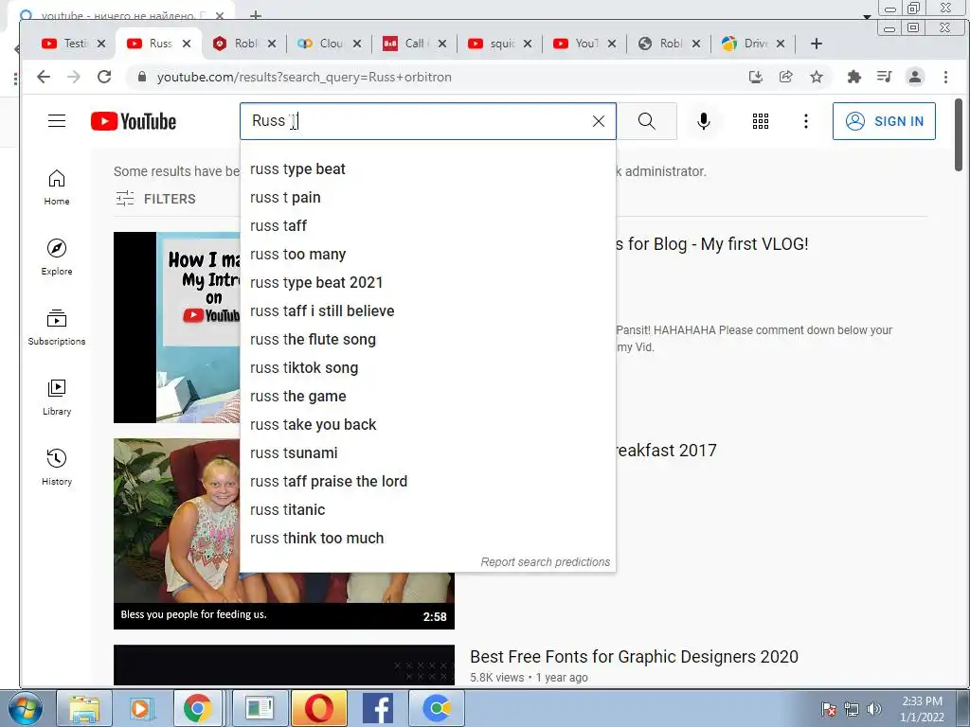Click the page vertical scrollbar
Viewport: 970px width, 727px height.
pos(959,134)
